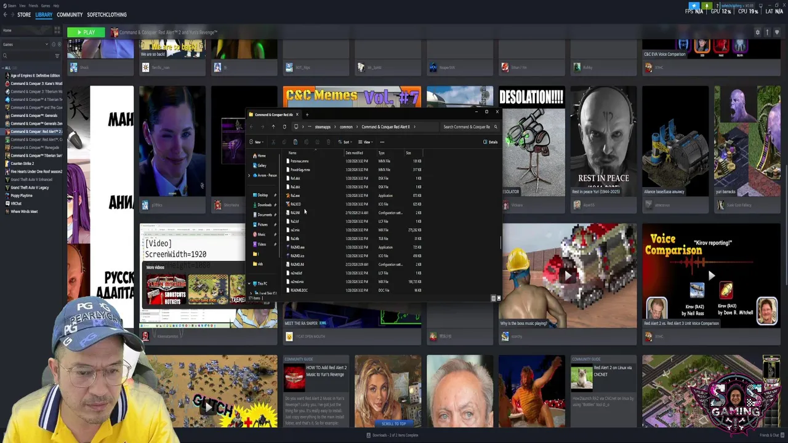Open the Help menu in Steam
Screen dimensions: 788x443
point(56,6)
